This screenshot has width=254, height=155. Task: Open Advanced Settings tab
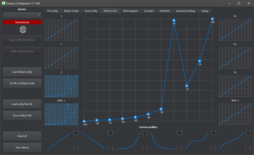pos(185,11)
